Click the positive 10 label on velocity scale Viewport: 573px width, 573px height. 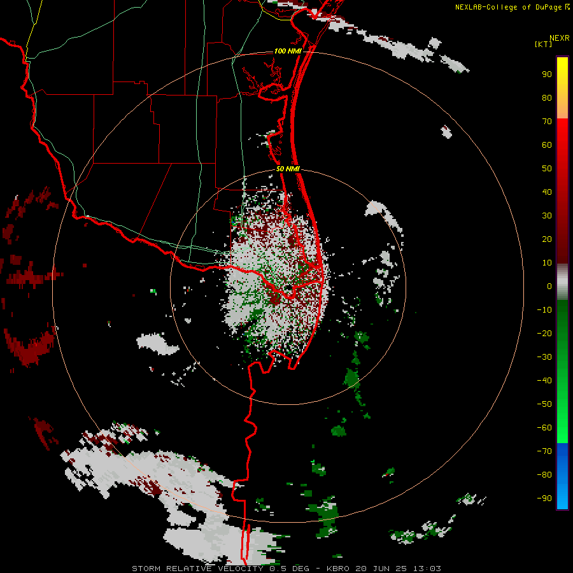coord(547,263)
